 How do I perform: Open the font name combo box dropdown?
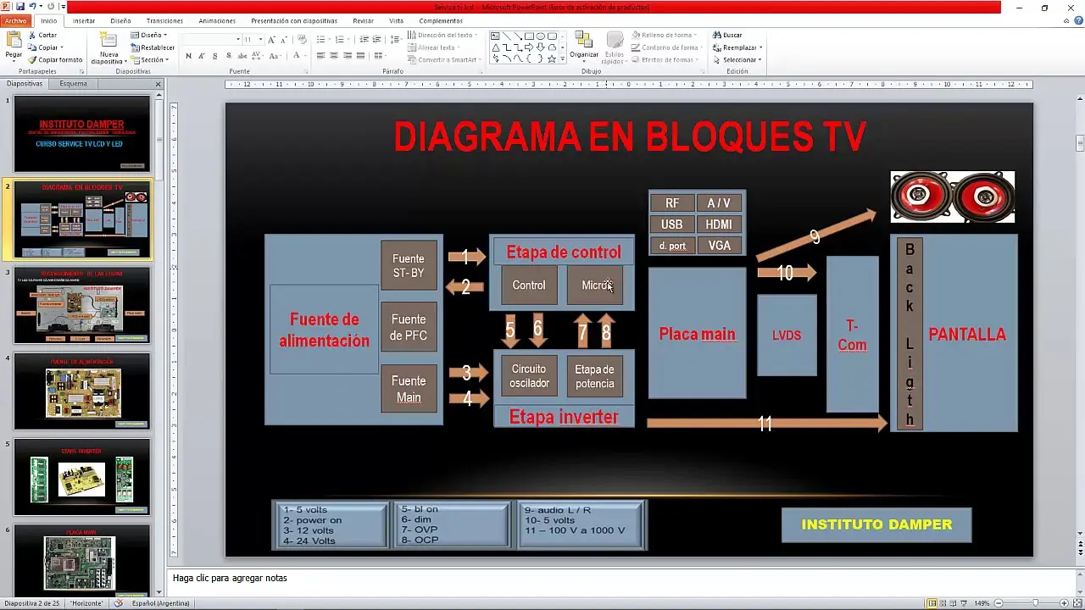coord(238,40)
